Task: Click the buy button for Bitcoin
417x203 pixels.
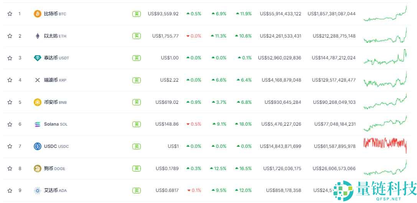Action: click(137, 14)
